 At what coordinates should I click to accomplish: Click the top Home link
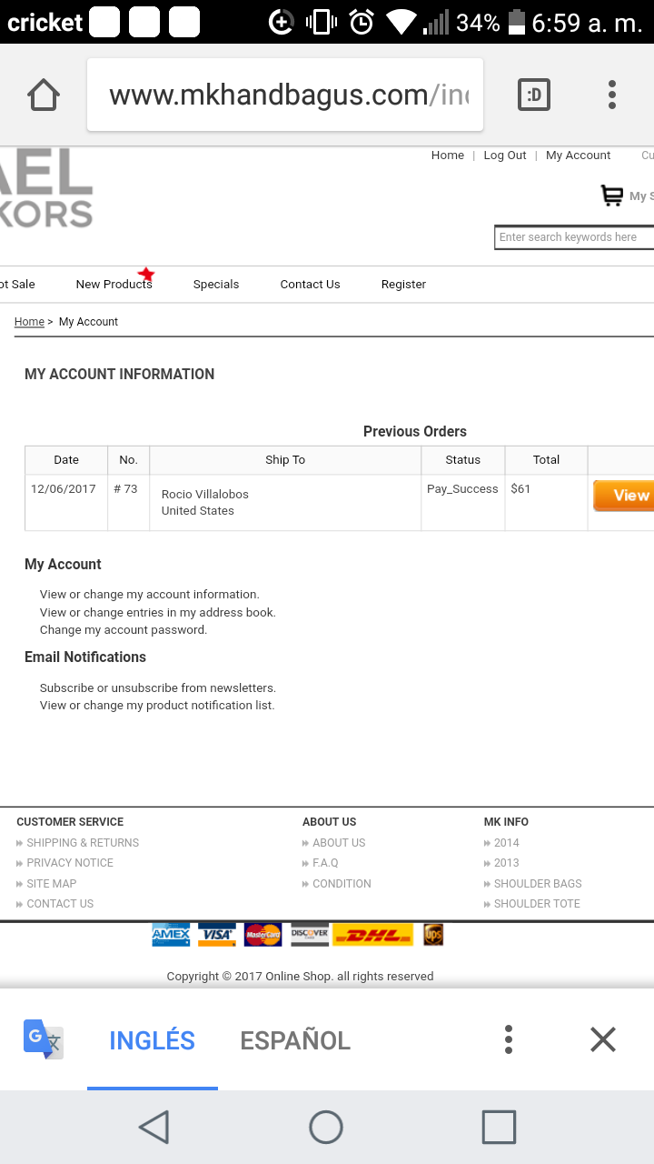point(448,156)
